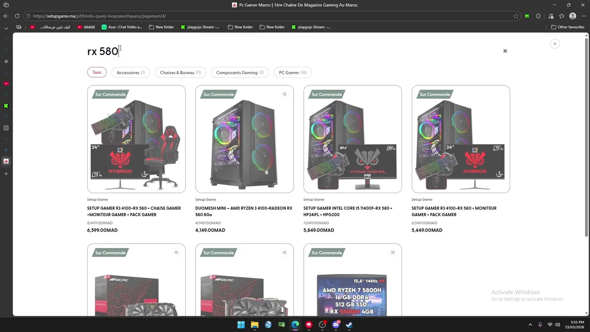Open Discord from taskbar
Screen dimensions: 590x332
pyautogui.click(x=336, y=325)
